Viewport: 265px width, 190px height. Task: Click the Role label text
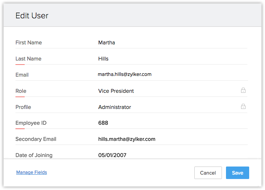[x=21, y=91]
